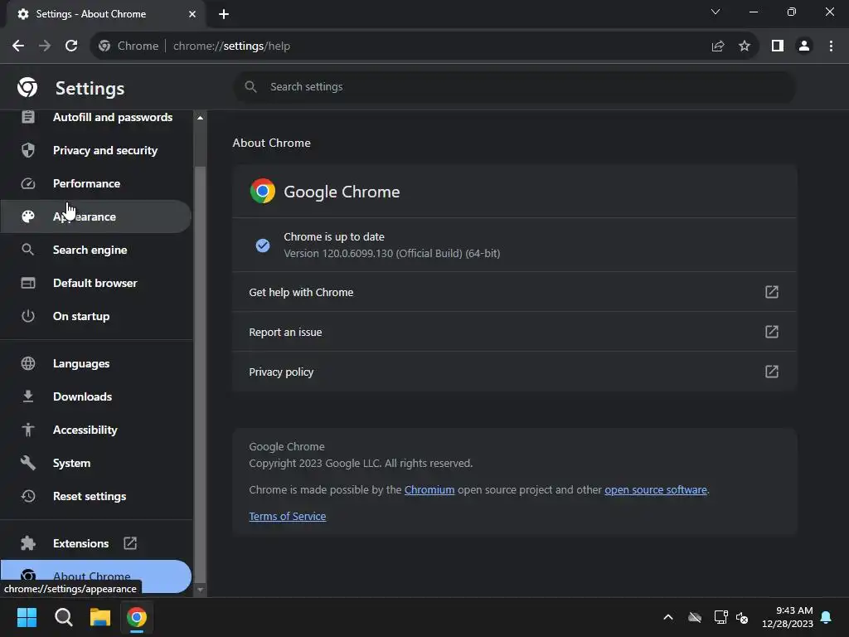Open Search engine settings
Image resolution: width=849 pixels, height=637 pixels.
[96, 250]
